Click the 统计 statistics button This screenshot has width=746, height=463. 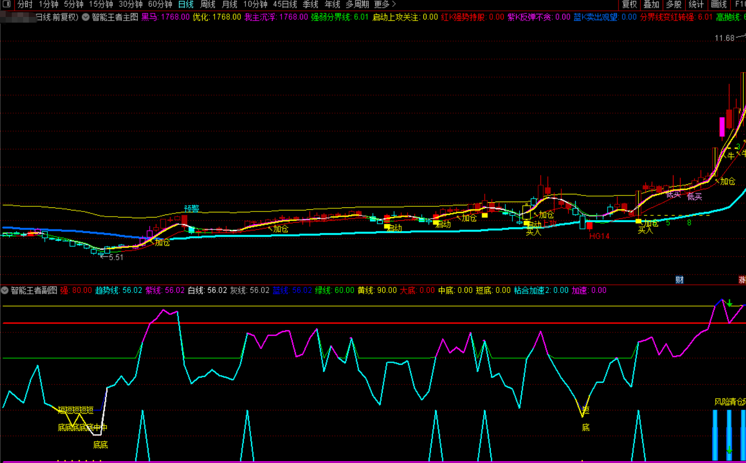[696, 4]
